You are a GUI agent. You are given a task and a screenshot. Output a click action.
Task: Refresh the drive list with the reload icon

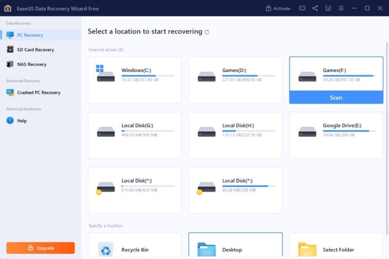tap(207, 32)
